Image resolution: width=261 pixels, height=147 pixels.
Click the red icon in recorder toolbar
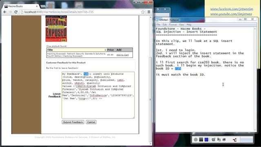tap(235, 140)
